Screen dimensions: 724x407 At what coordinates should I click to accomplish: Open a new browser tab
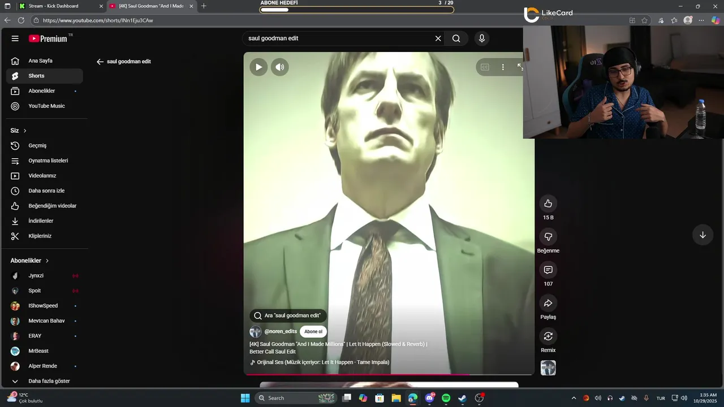[x=204, y=6]
